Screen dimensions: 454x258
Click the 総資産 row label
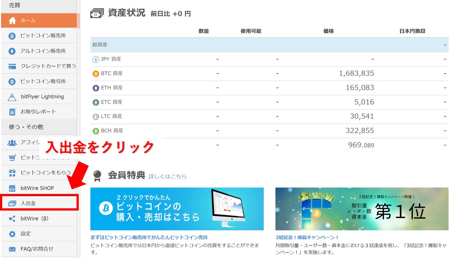tap(100, 45)
